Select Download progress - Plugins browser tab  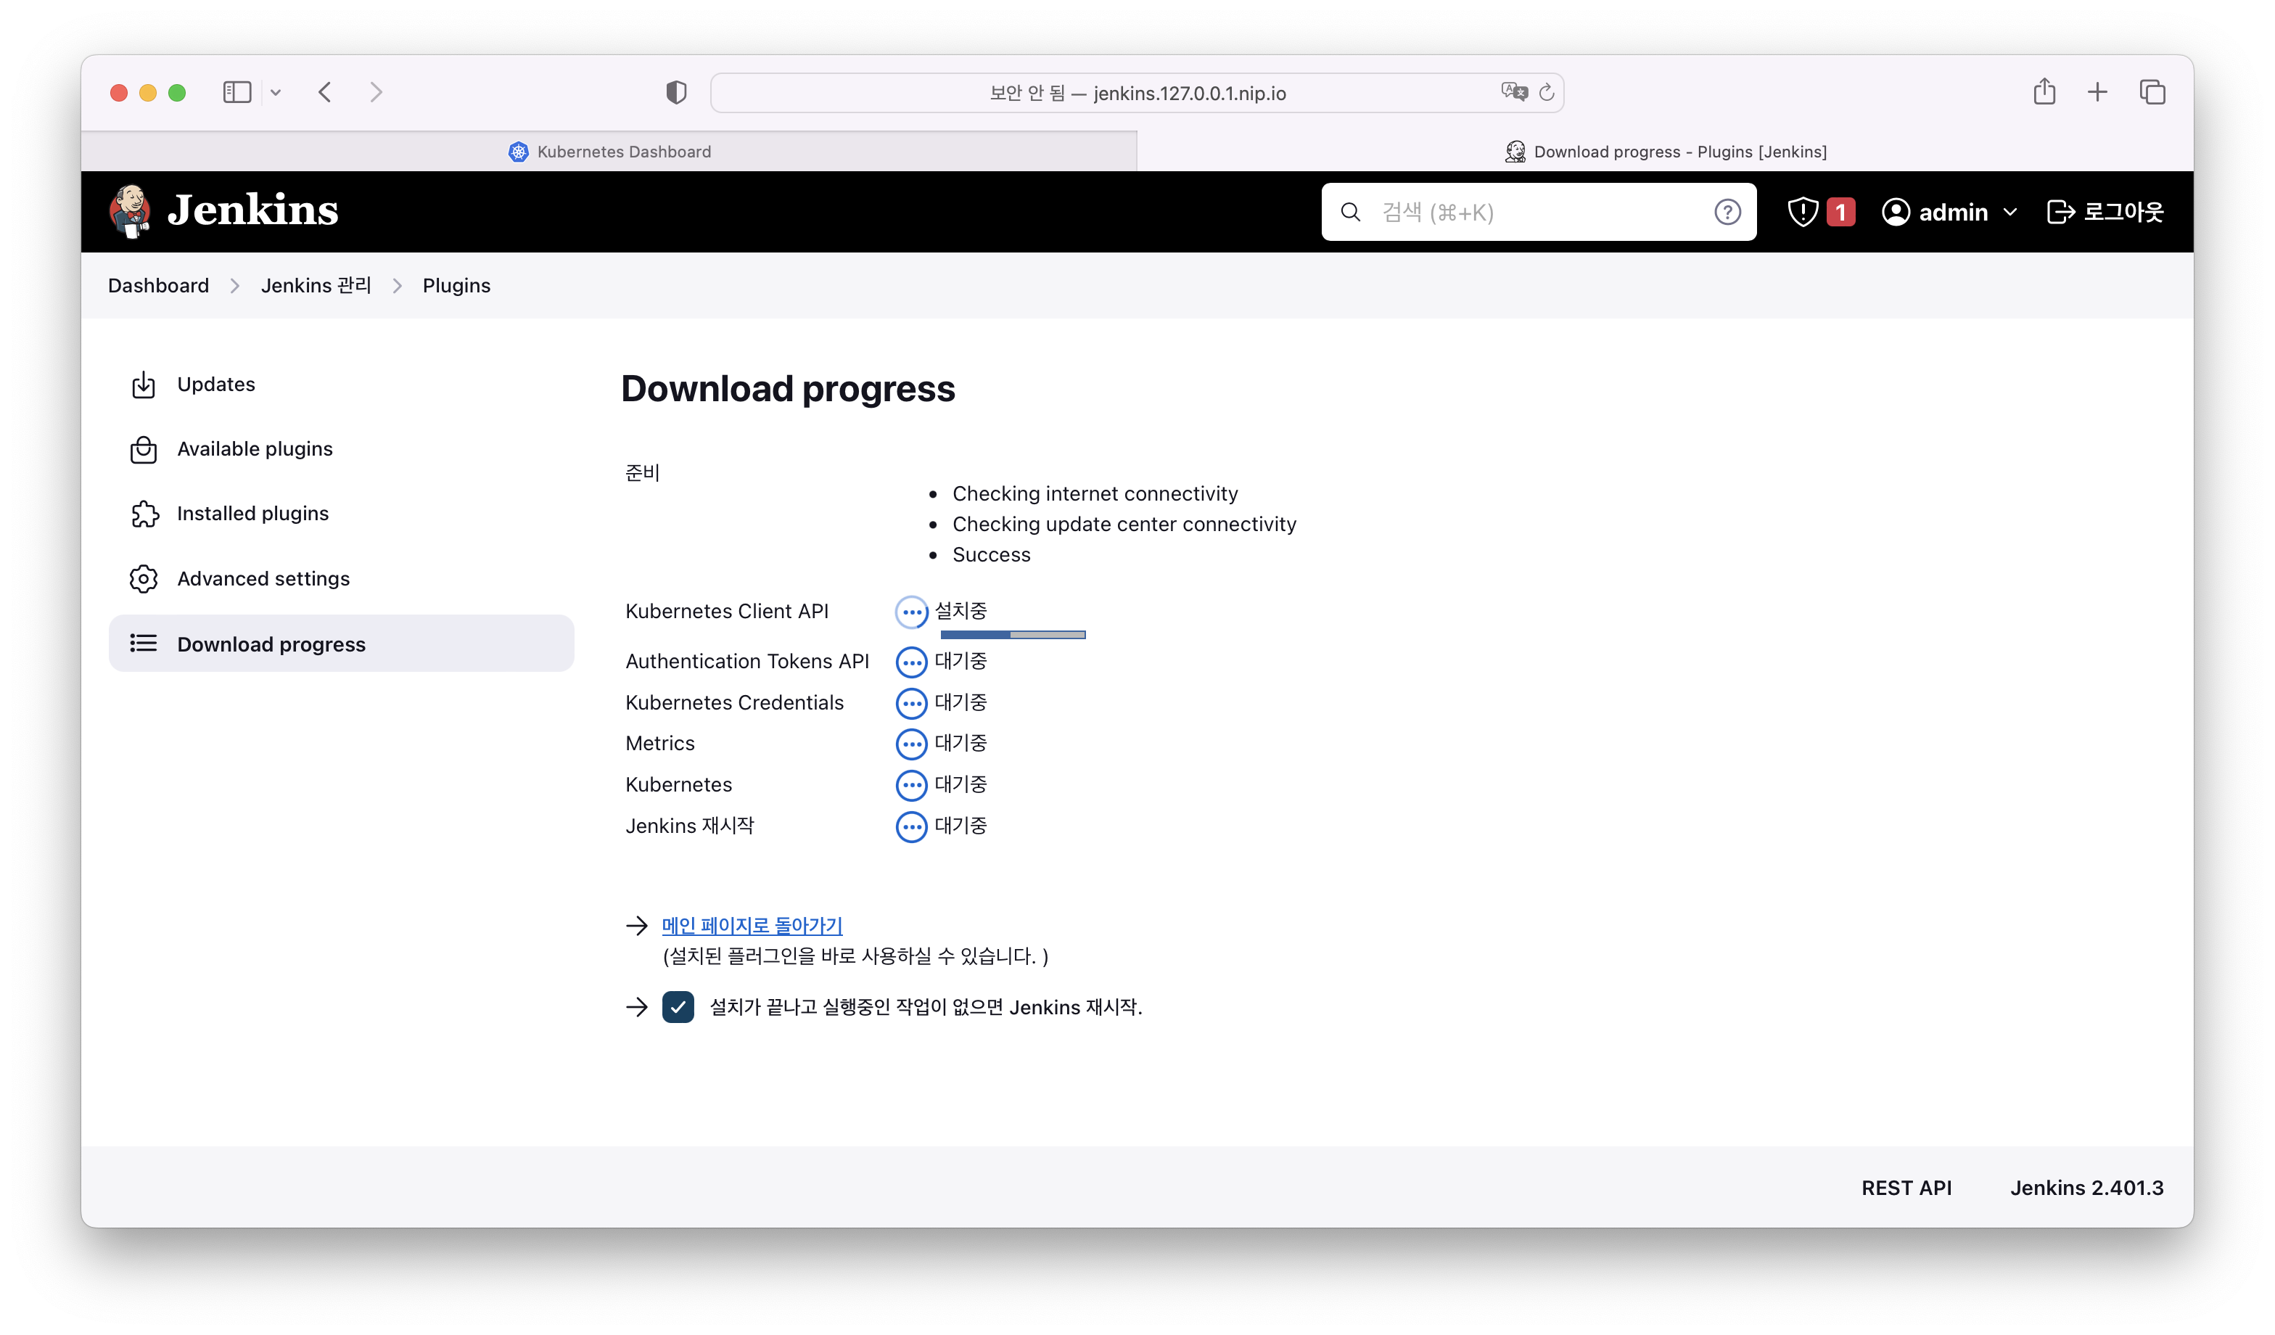(1666, 152)
